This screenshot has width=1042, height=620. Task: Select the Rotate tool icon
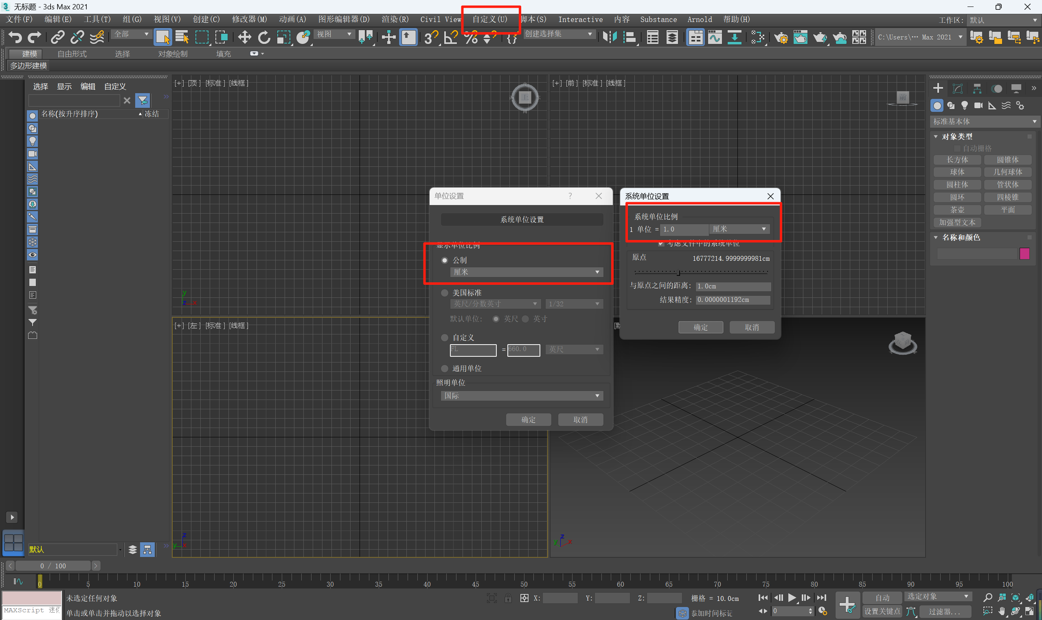tap(264, 37)
